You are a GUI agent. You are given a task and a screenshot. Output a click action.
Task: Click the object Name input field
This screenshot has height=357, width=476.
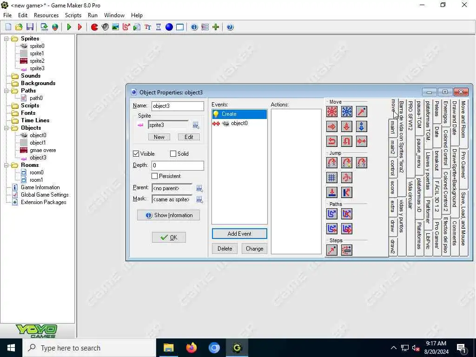click(x=178, y=106)
